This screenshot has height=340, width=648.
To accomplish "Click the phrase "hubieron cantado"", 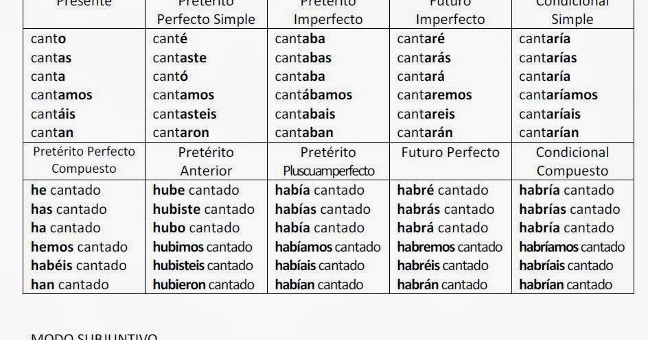I will point(203,284).
